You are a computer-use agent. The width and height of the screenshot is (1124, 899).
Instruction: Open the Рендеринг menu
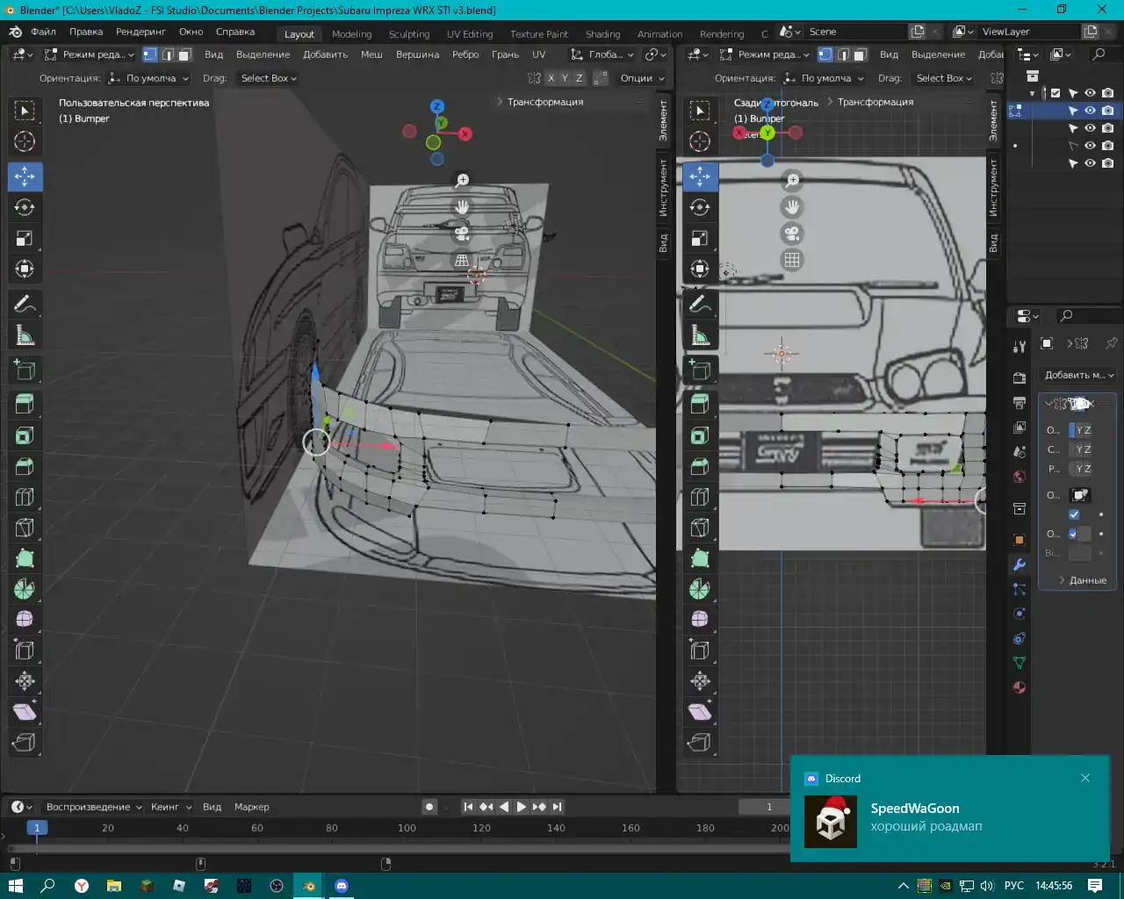pyautogui.click(x=140, y=32)
